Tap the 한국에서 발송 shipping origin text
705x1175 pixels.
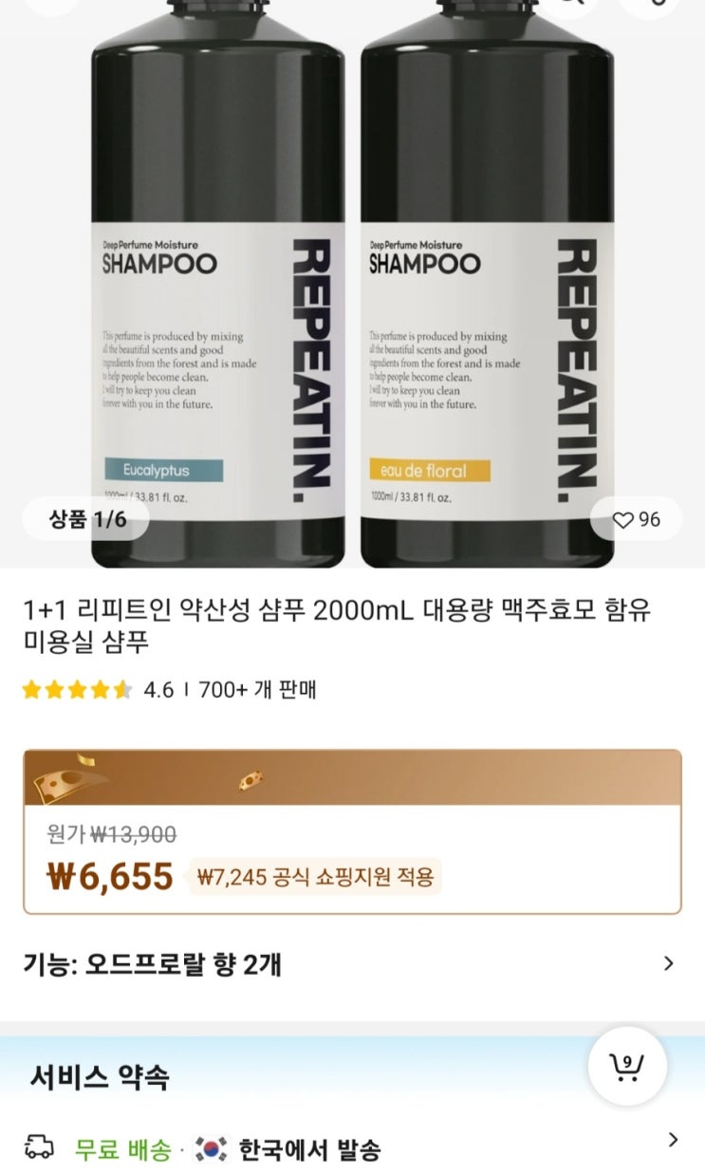(x=309, y=1150)
